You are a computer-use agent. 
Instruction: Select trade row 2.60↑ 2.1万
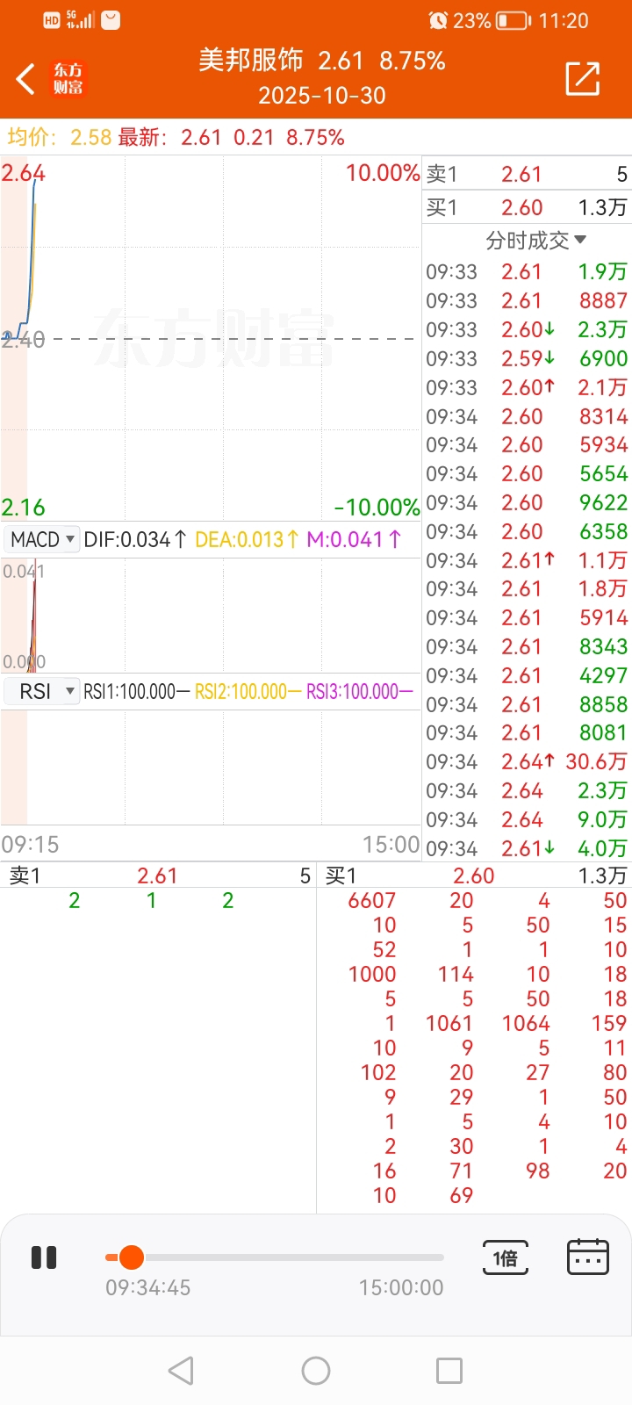[x=527, y=387]
